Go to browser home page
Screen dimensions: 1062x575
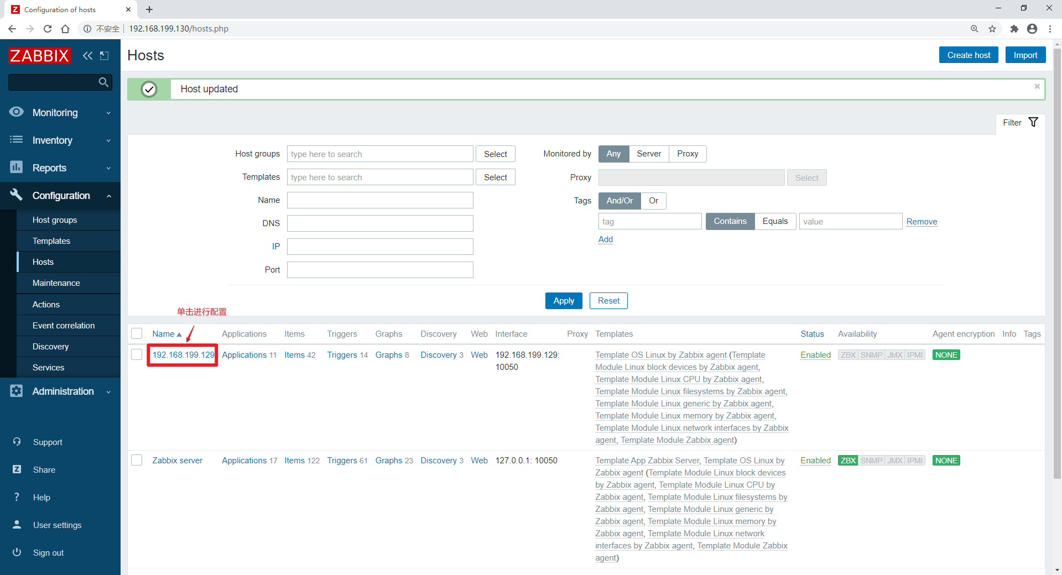pyautogui.click(x=65, y=29)
